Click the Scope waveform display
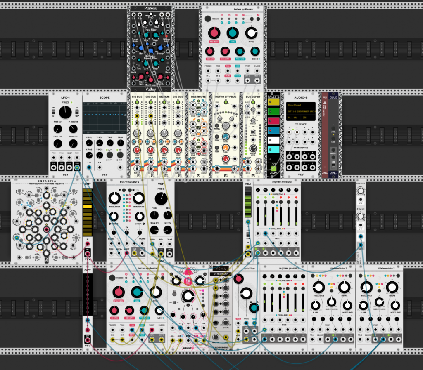Viewport: 423px width, 370px height. 105,118
